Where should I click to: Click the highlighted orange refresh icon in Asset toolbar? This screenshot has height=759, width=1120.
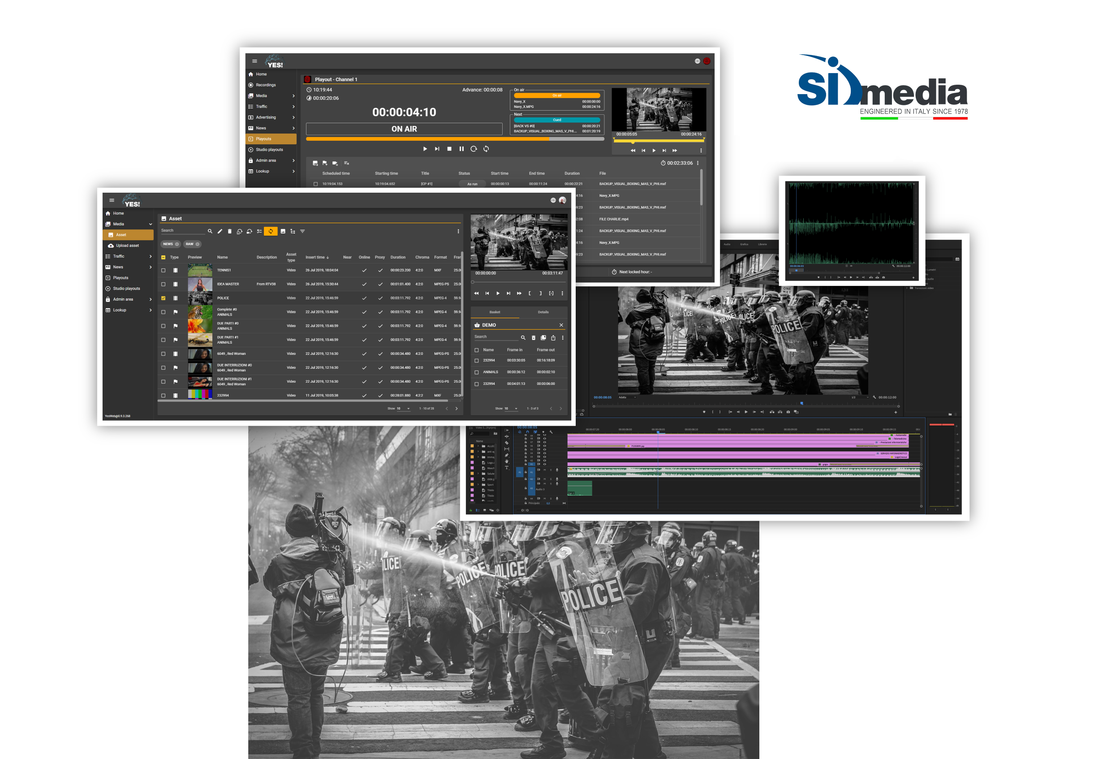click(270, 231)
